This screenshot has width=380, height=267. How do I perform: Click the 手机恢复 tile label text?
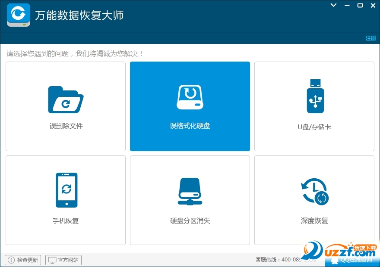(65, 220)
